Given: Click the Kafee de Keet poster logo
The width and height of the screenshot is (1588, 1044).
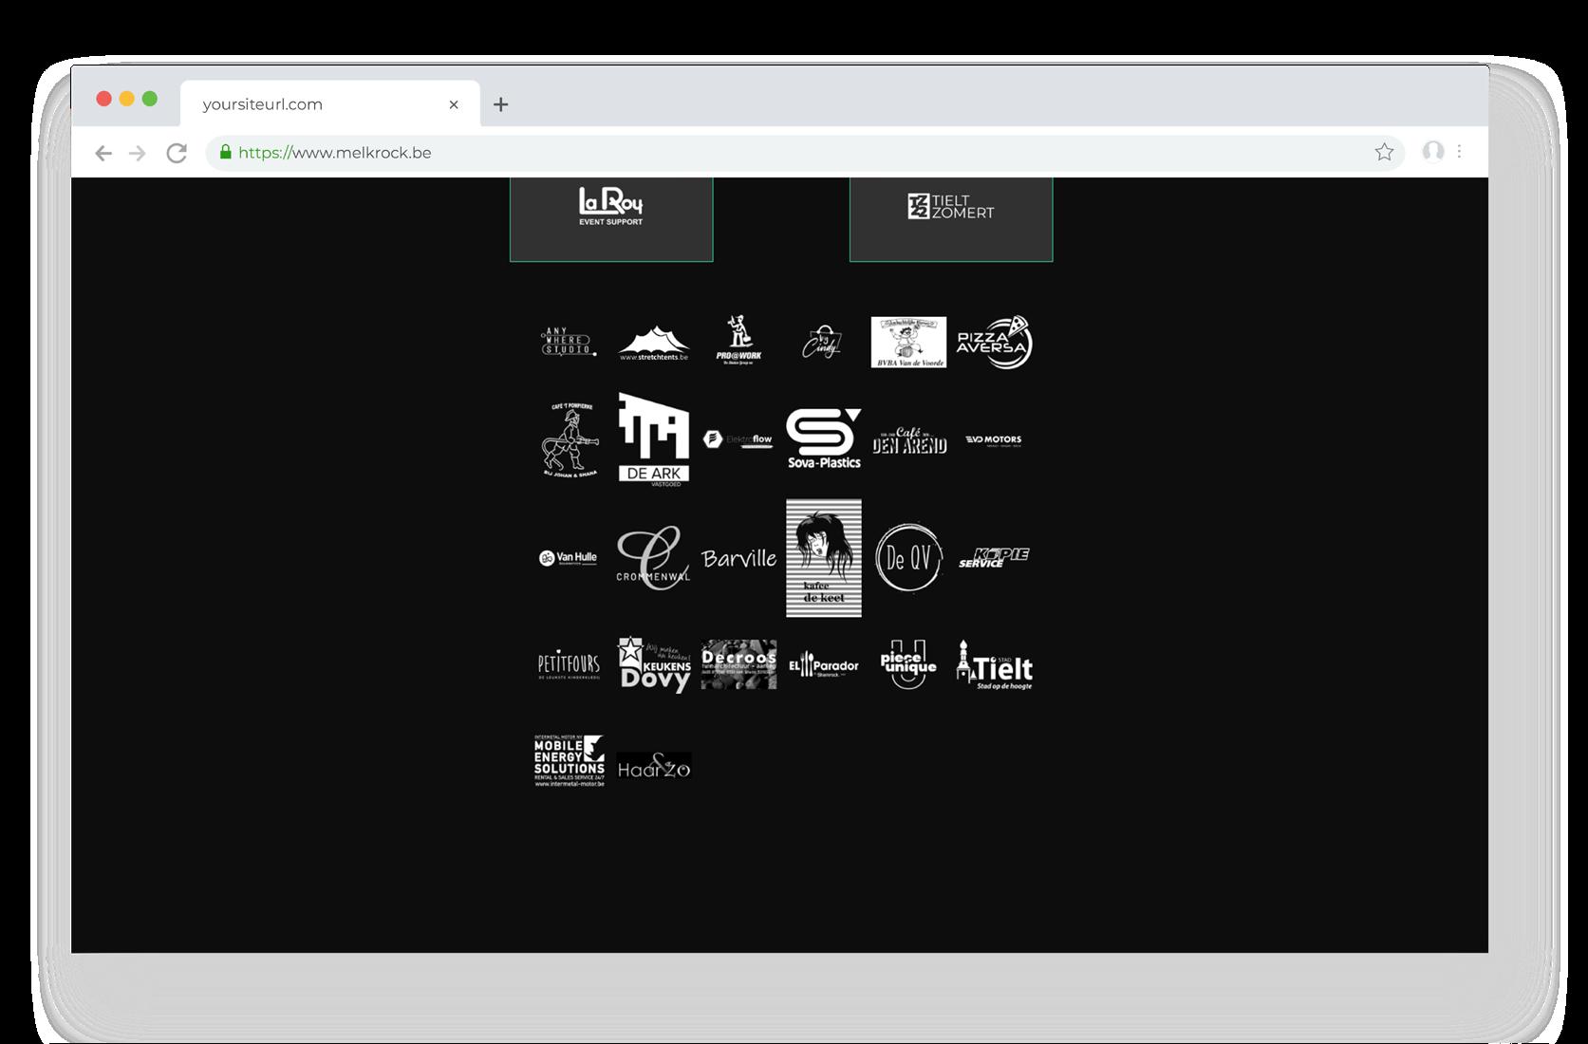Looking at the screenshot, I should (x=824, y=558).
